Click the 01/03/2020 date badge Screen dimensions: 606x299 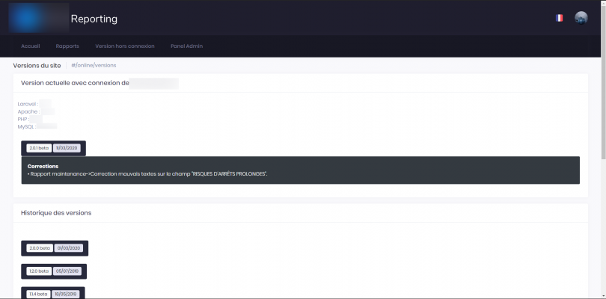[x=69, y=247]
